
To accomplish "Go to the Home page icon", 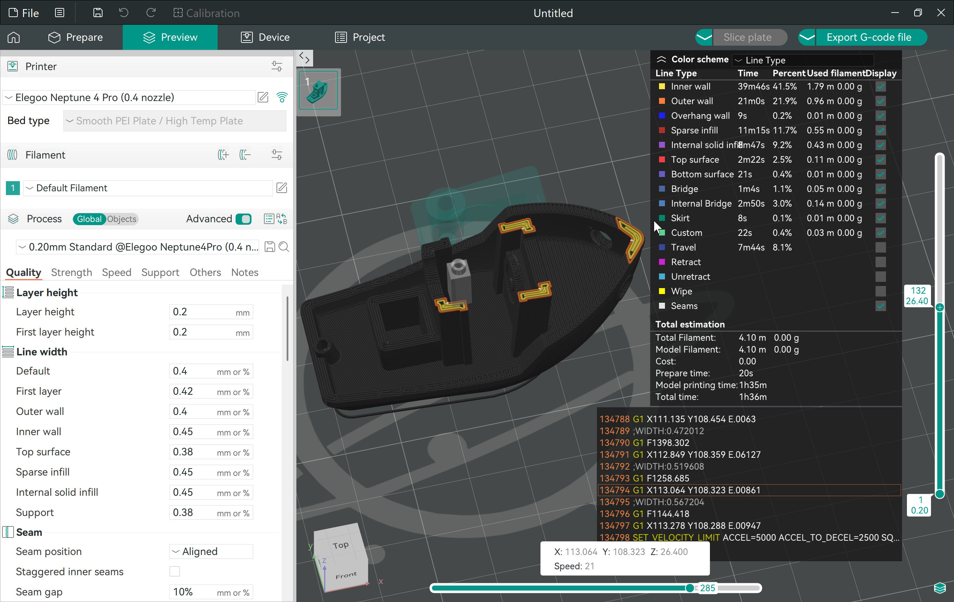I will (x=14, y=37).
